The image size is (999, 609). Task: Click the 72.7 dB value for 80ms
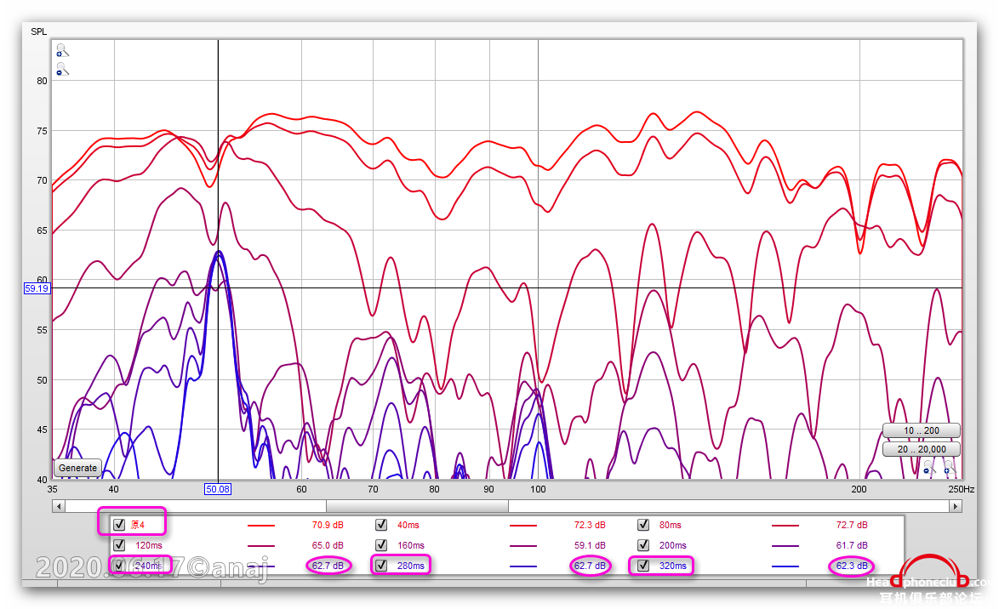[x=852, y=525]
